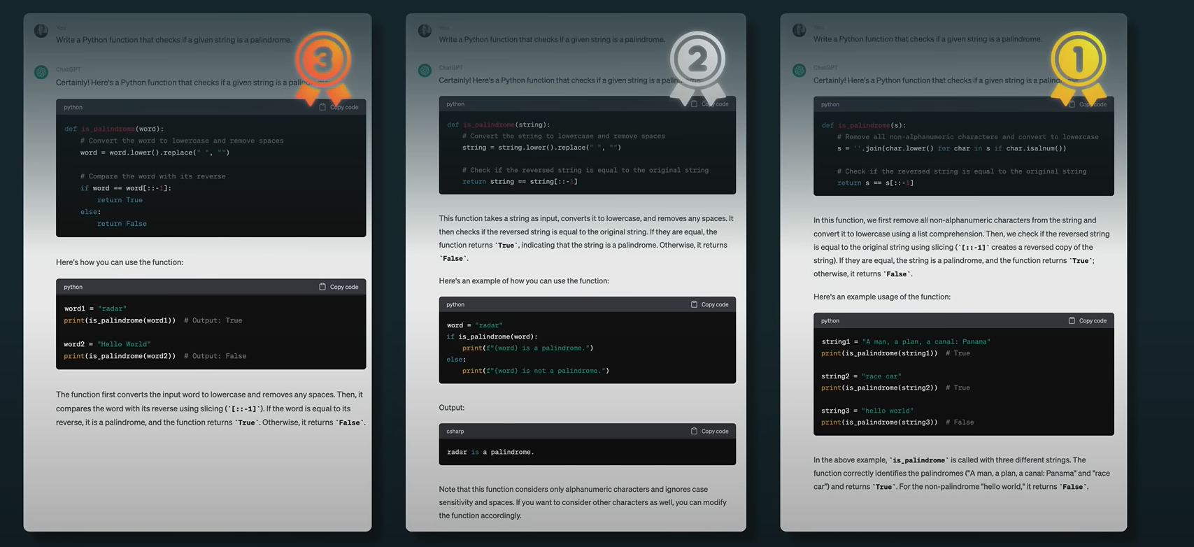Viewport: 1194px width, 547px height.
Task: Copy code of the word1 = "radar" block
Action: (x=339, y=287)
